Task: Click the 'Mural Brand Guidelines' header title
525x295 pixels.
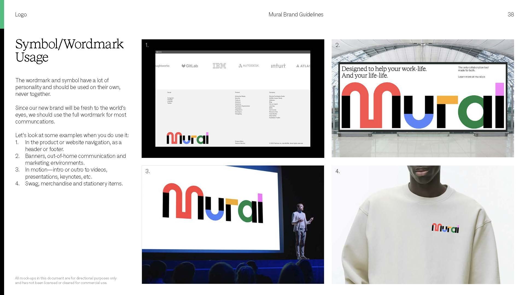Action: 296,14
